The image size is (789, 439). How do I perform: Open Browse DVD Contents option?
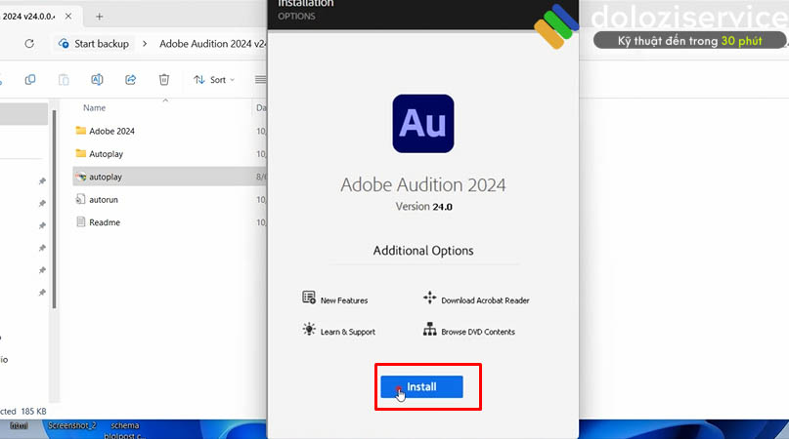pyautogui.click(x=478, y=332)
